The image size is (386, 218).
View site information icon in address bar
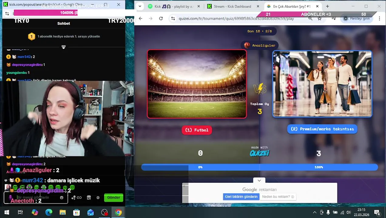(173, 18)
